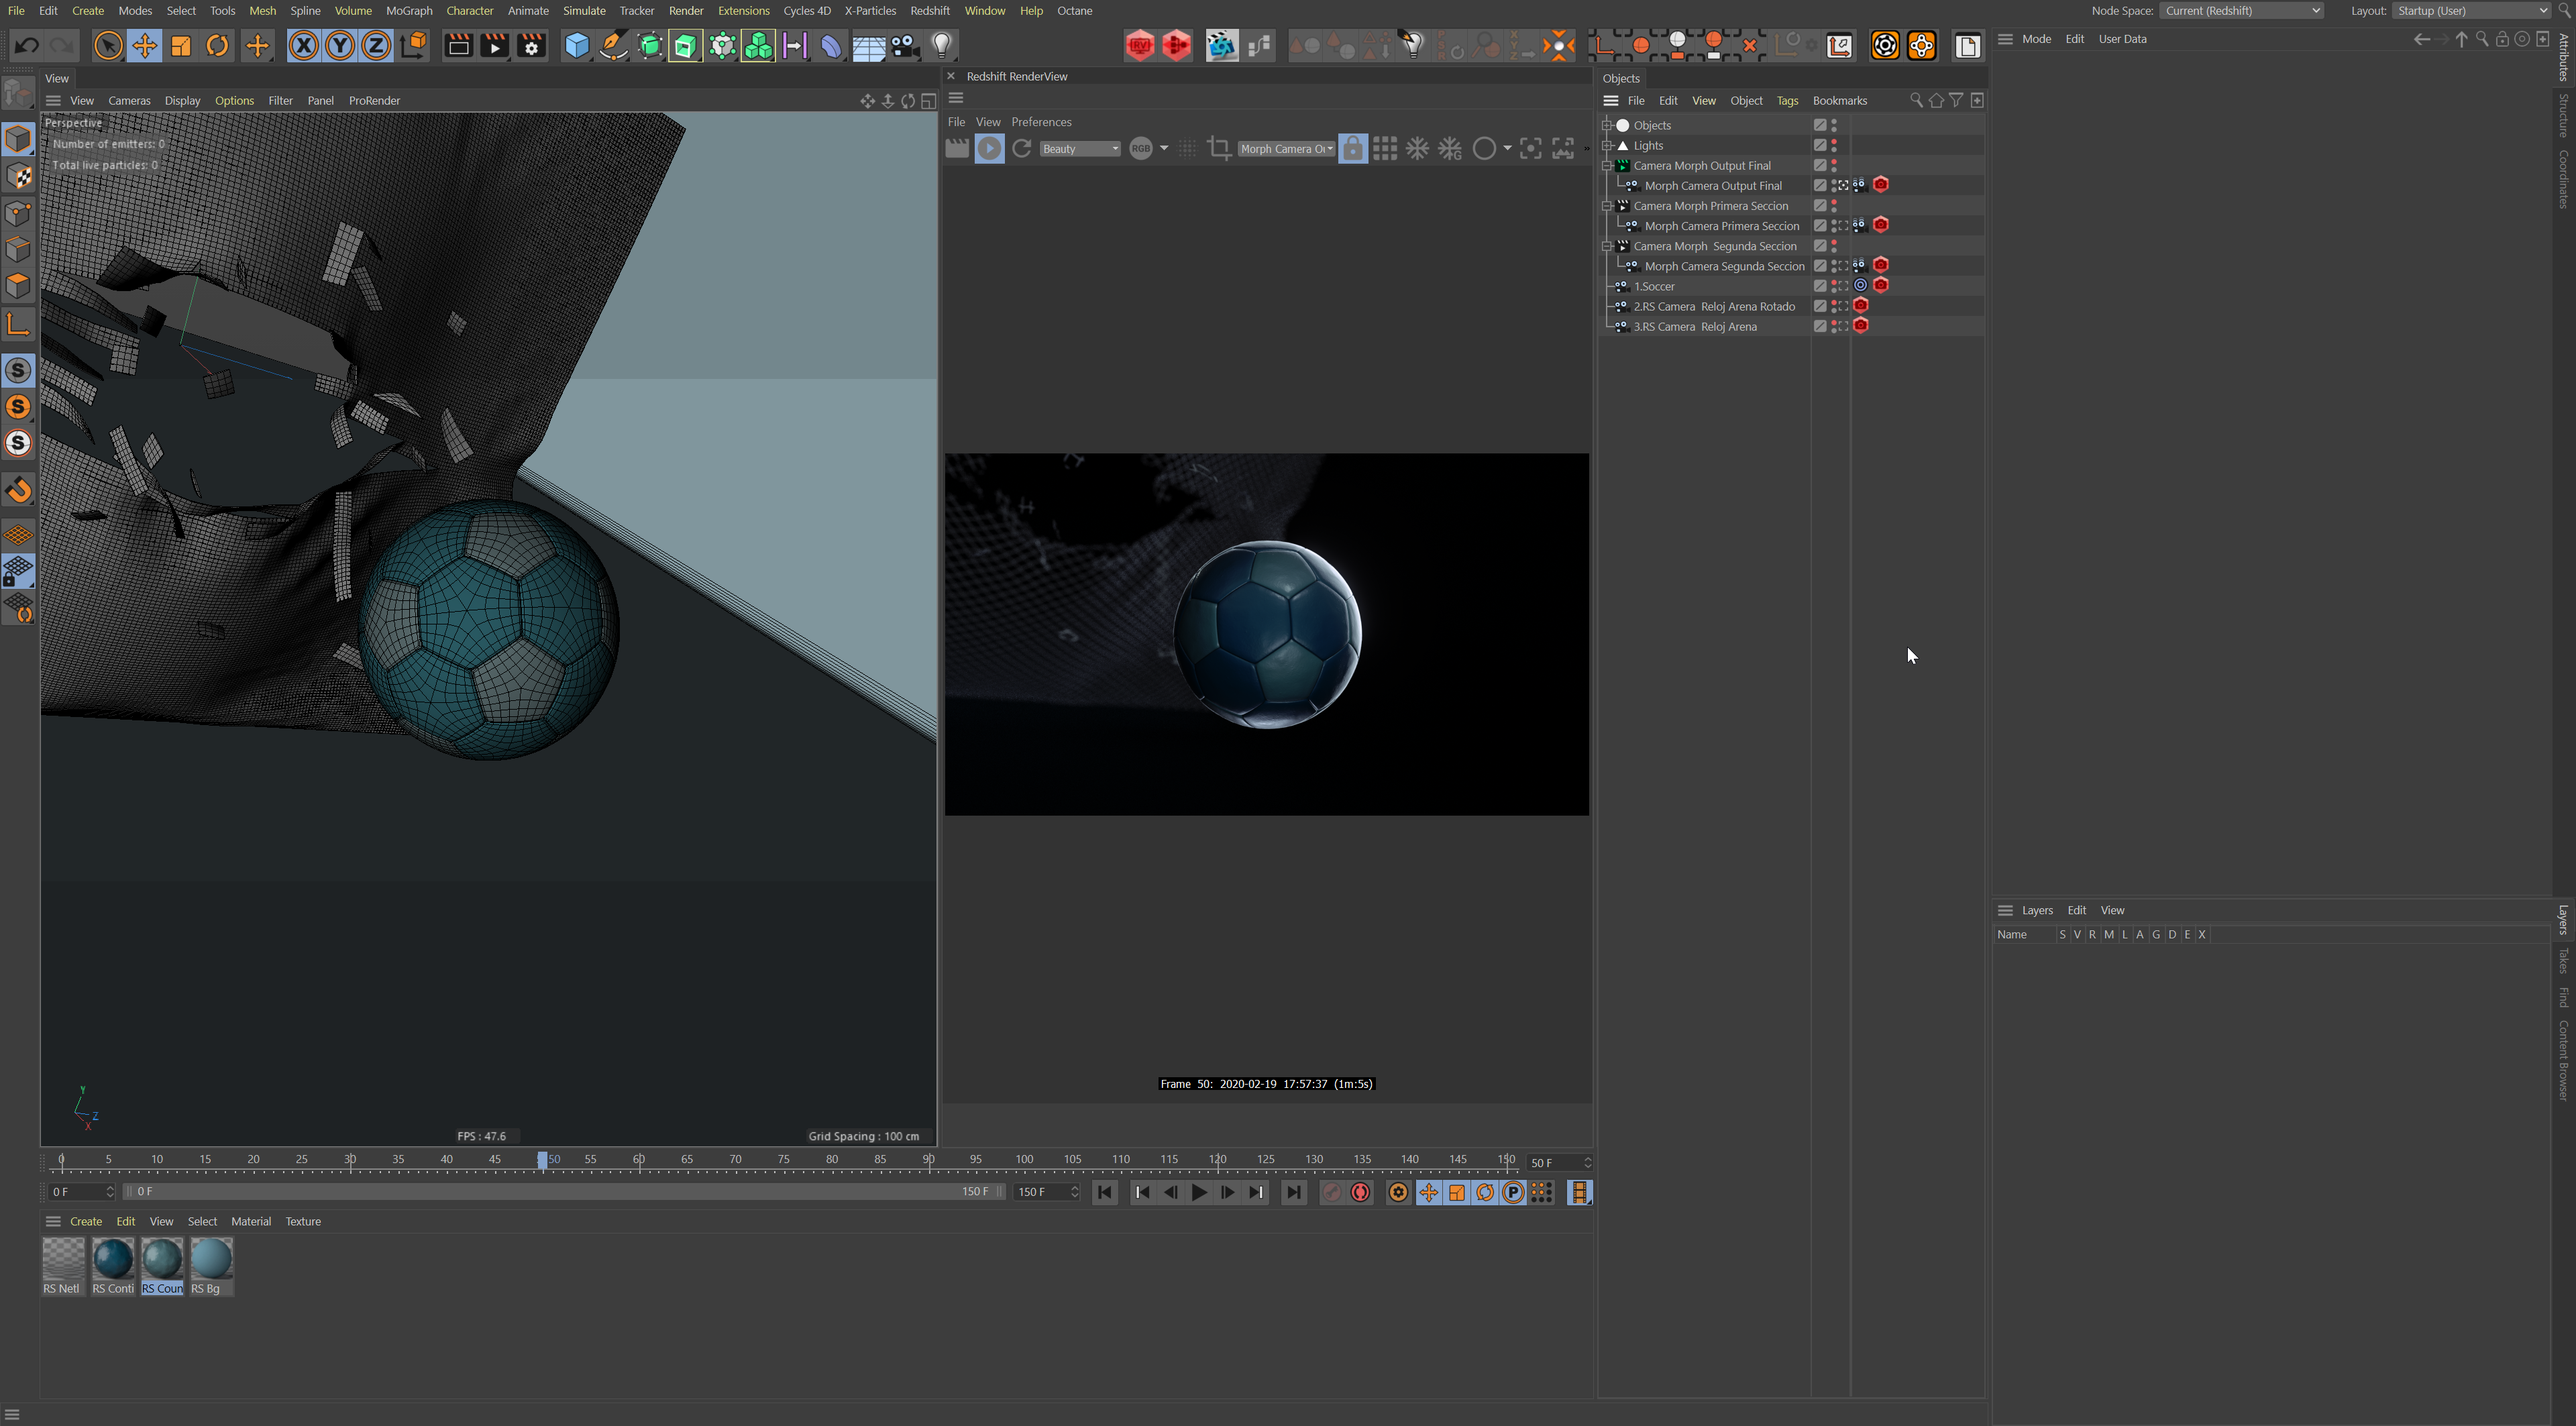
Task: Click Redshift RenderView refresh icon
Action: click(1021, 149)
